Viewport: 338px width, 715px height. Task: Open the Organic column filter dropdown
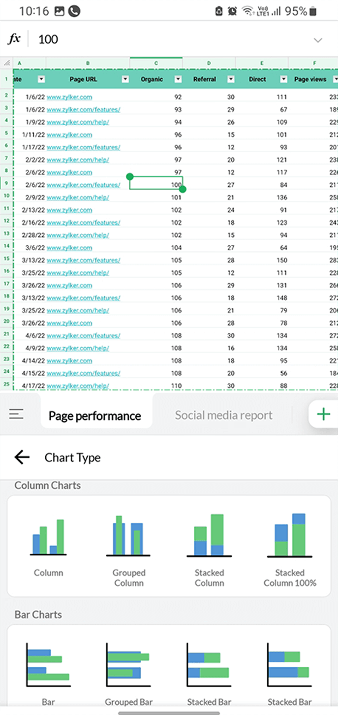click(178, 79)
